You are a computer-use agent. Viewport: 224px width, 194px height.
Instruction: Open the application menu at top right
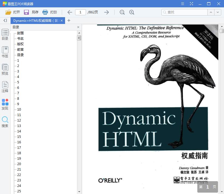pyautogui.click(x=183, y=4)
